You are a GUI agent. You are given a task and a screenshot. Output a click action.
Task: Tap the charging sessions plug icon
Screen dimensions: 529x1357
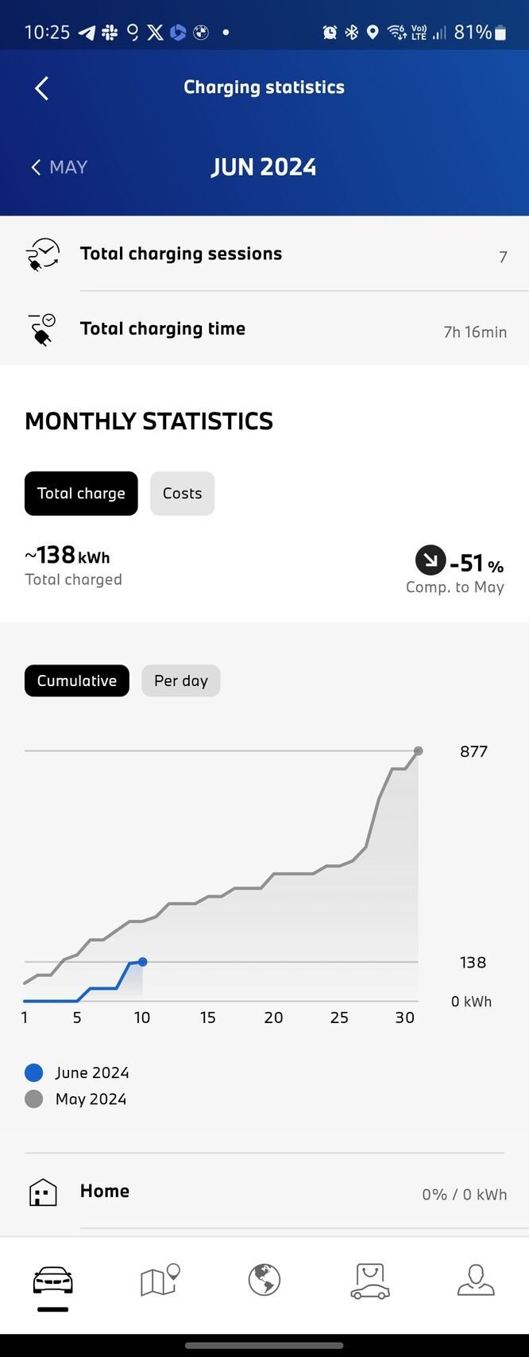tap(43, 254)
